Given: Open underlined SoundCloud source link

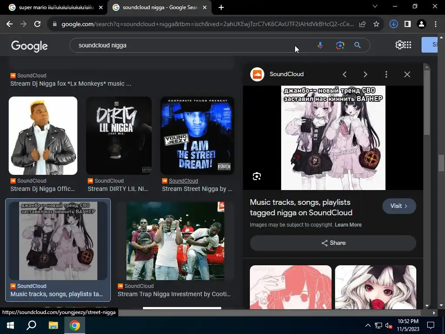Looking at the screenshot, I should (x=183, y=181).
